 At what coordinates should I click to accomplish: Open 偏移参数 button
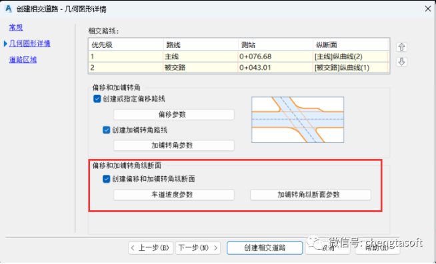(x=174, y=114)
